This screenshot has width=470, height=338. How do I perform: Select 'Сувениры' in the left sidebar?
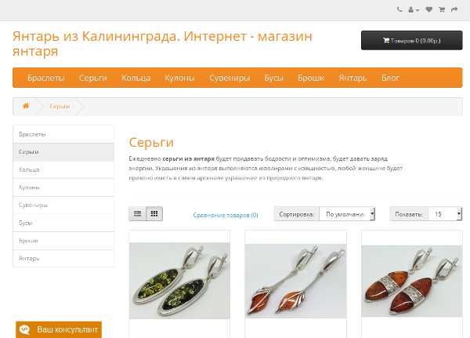click(x=63, y=205)
